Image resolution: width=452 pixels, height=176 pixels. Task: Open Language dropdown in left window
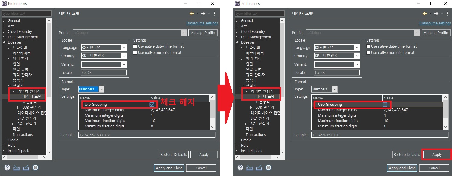tap(124, 48)
